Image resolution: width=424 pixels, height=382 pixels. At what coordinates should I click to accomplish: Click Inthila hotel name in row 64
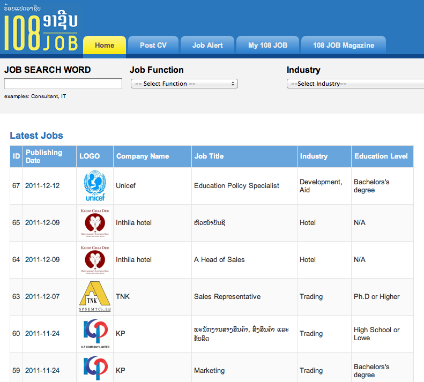pos(133,260)
